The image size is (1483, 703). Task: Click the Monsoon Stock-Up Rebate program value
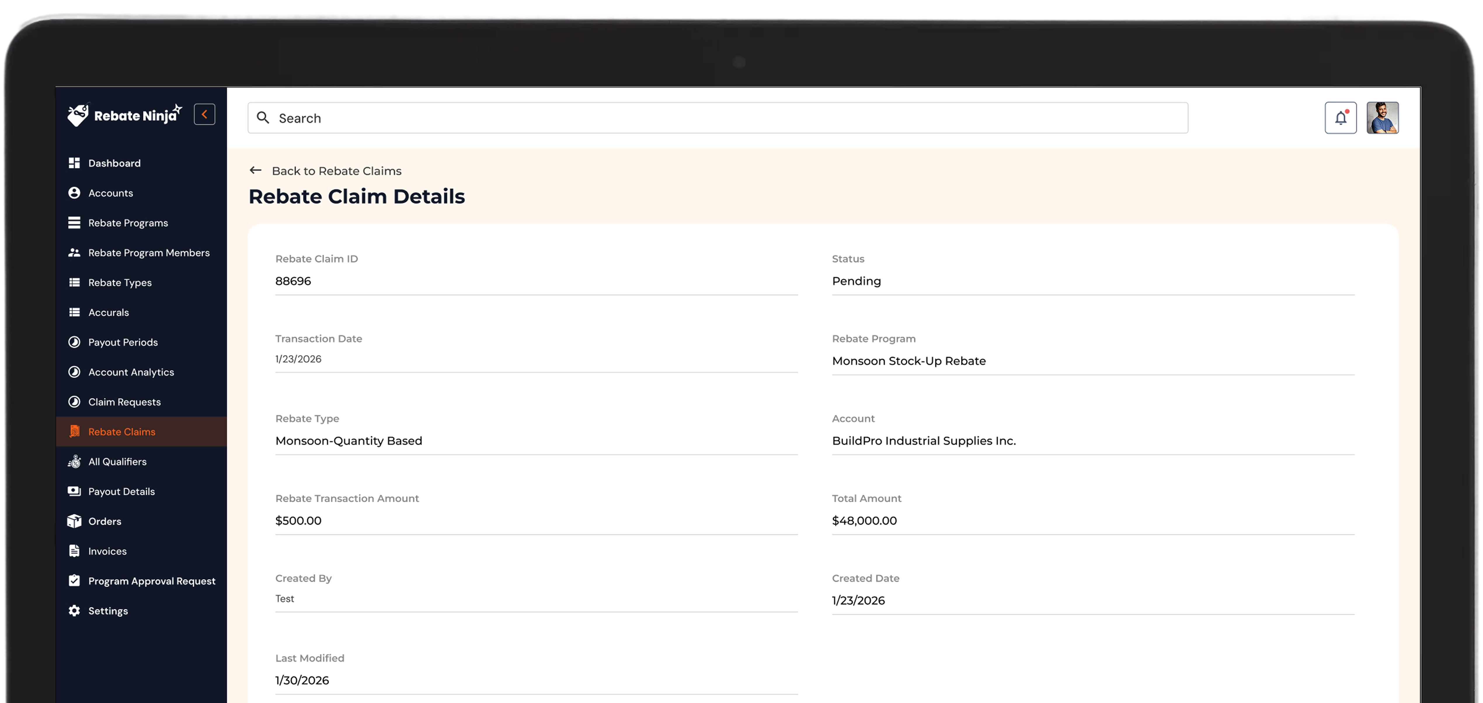point(908,361)
